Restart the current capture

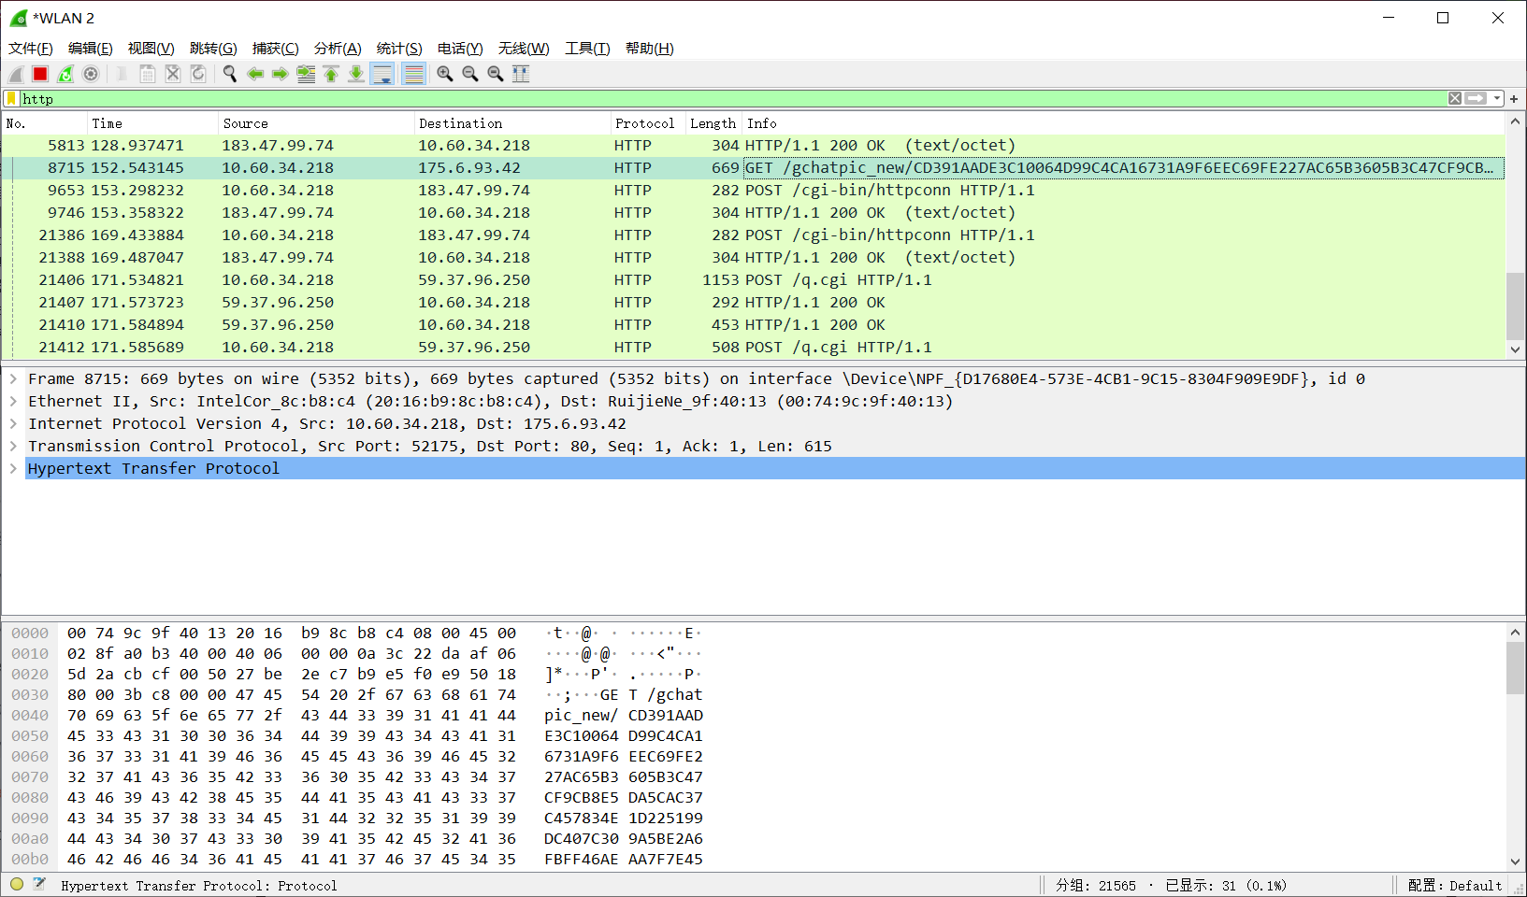coord(65,74)
